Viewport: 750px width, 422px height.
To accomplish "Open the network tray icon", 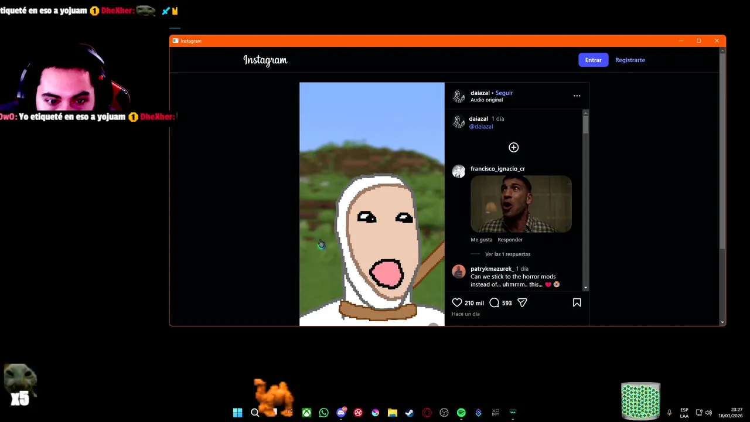I will [x=699, y=413].
